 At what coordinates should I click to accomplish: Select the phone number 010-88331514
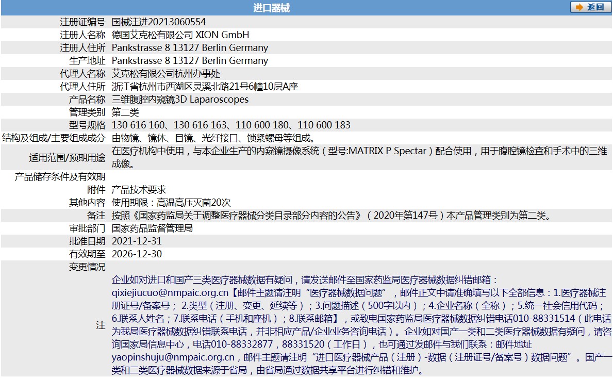point(544,319)
